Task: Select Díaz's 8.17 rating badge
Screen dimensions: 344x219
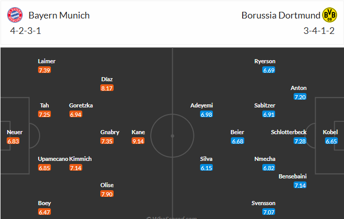Action: pyautogui.click(x=107, y=88)
